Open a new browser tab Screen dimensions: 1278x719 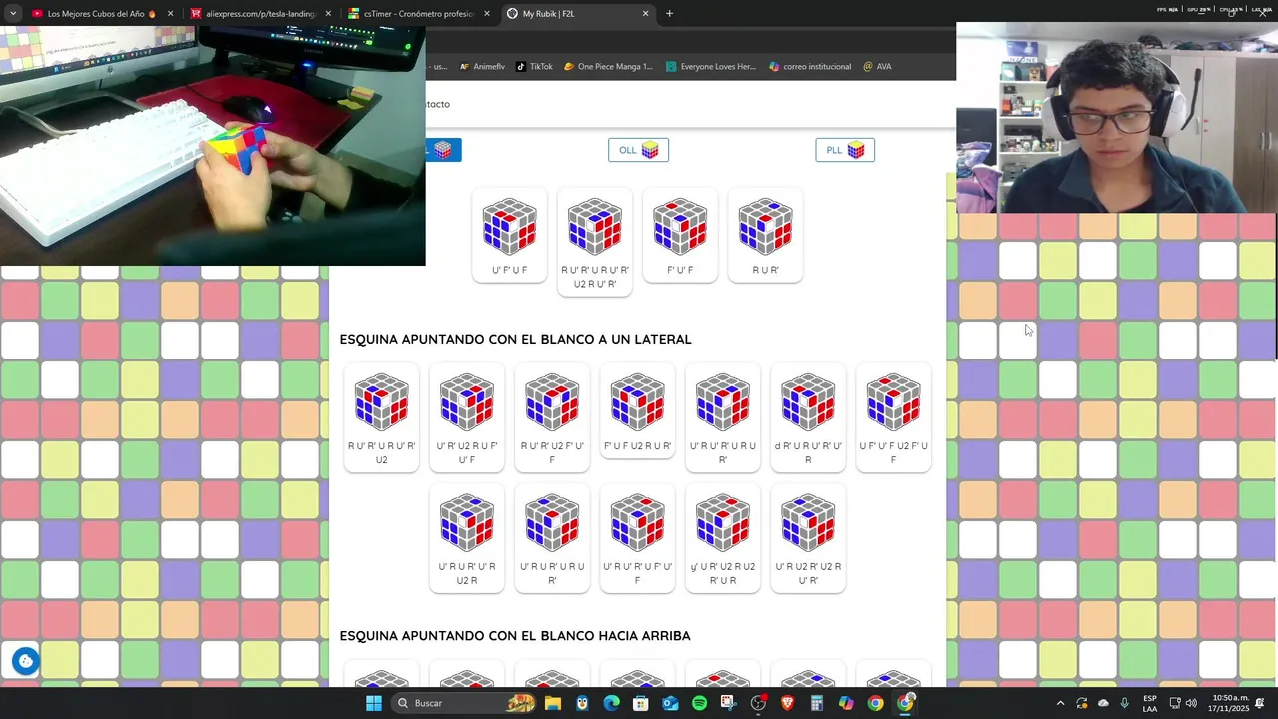point(669,14)
